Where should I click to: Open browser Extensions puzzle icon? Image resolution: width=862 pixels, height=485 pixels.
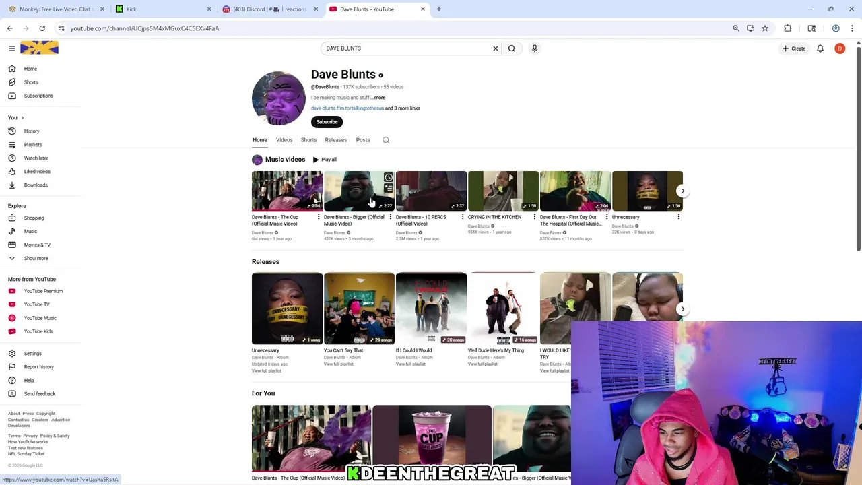click(x=788, y=28)
